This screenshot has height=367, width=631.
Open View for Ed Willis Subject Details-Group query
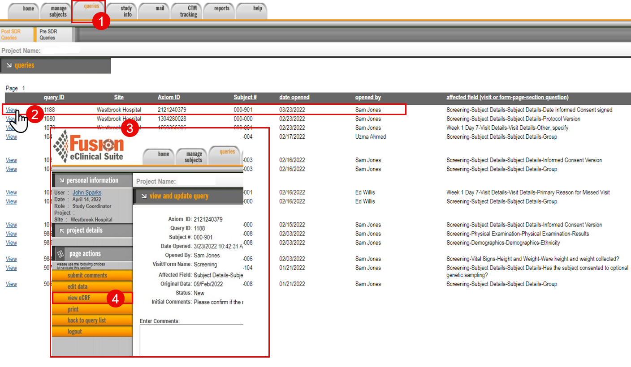pos(11,201)
